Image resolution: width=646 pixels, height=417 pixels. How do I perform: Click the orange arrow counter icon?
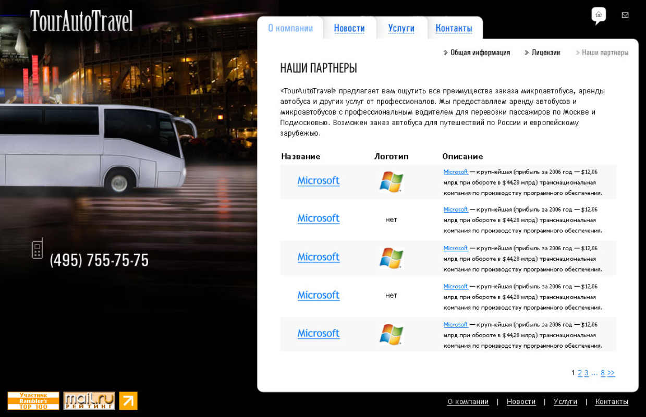(128, 401)
